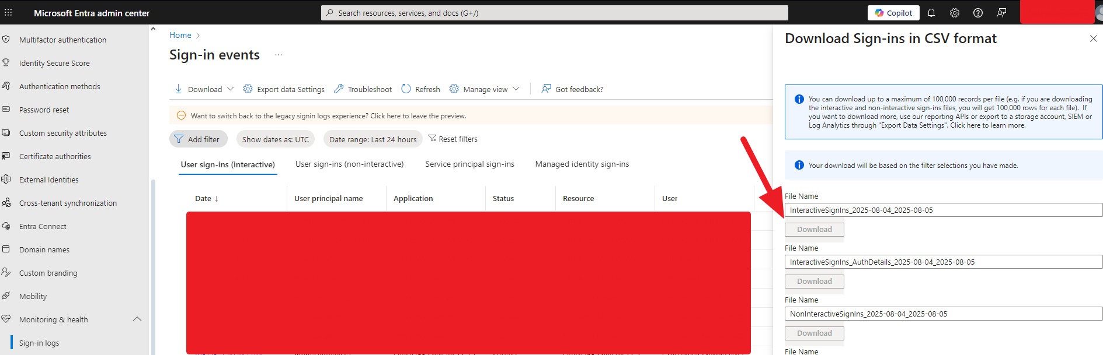Click the External Identities icon

pyautogui.click(x=6, y=179)
